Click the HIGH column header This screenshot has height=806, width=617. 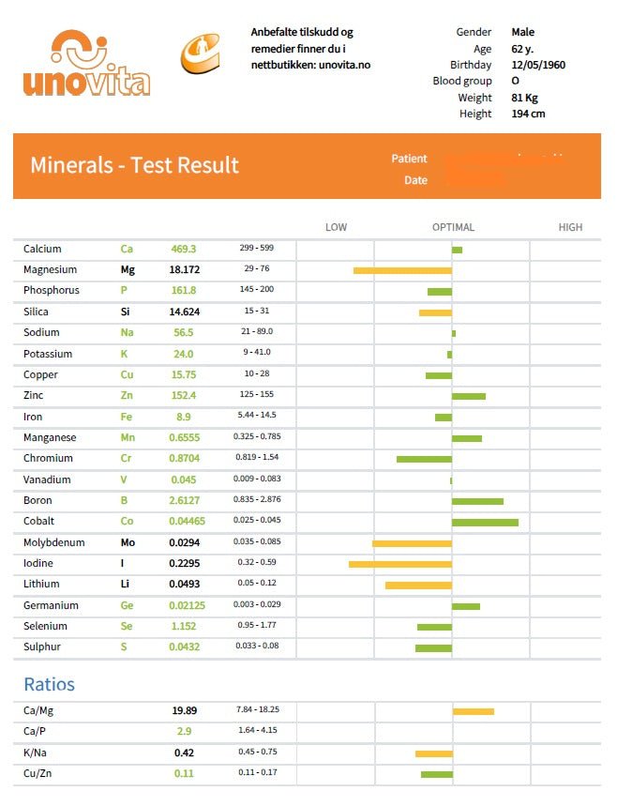coord(570,227)
